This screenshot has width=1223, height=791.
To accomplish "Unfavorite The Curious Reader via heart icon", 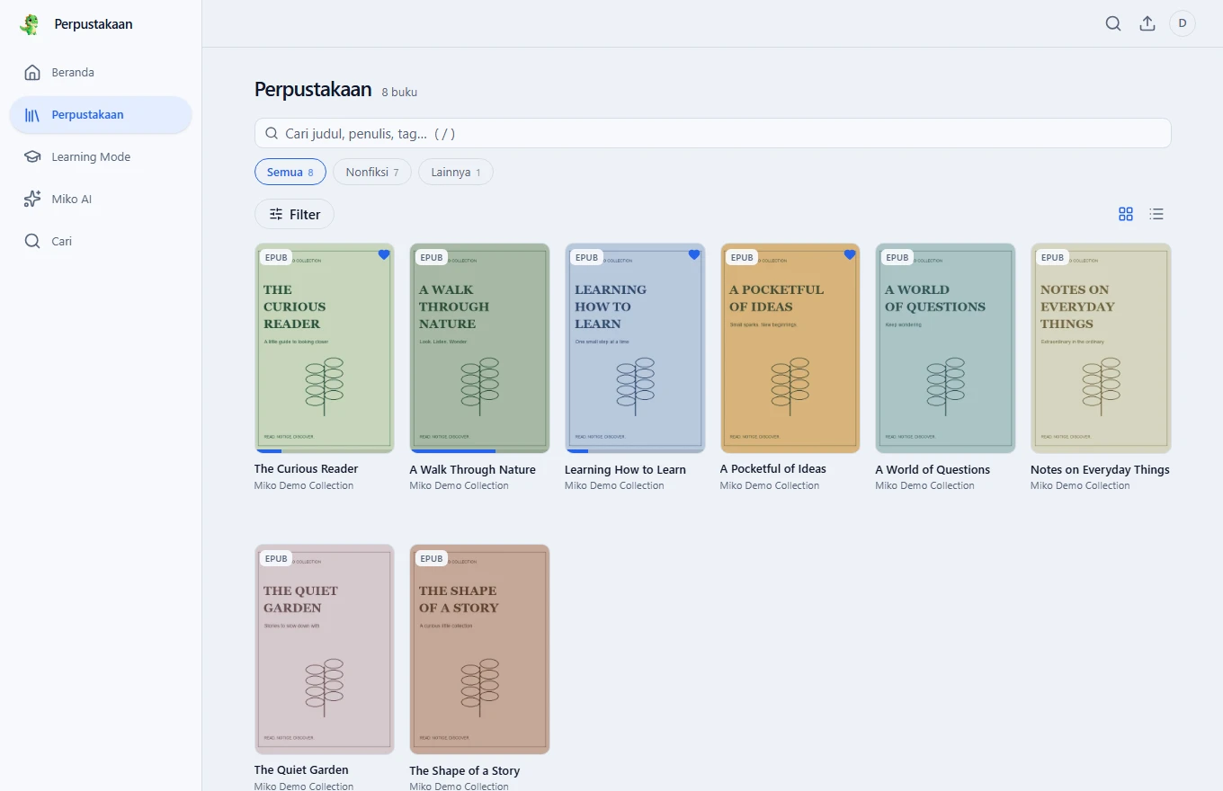I will [384, 255].
